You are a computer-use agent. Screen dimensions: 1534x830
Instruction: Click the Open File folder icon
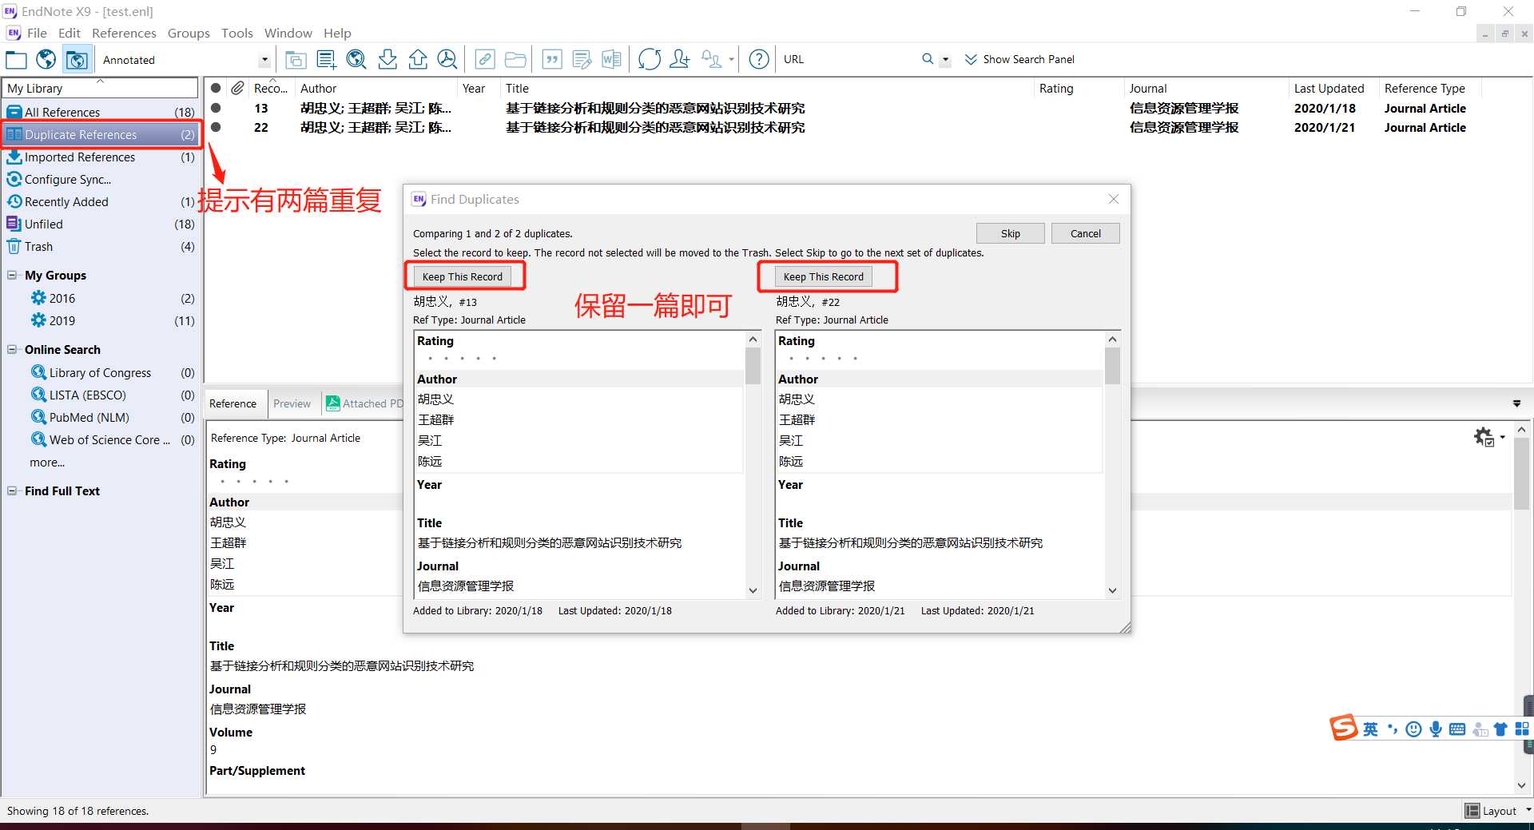point(515,60)
